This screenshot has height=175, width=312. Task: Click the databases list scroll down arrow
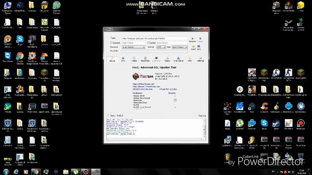(x=175, y=107)
